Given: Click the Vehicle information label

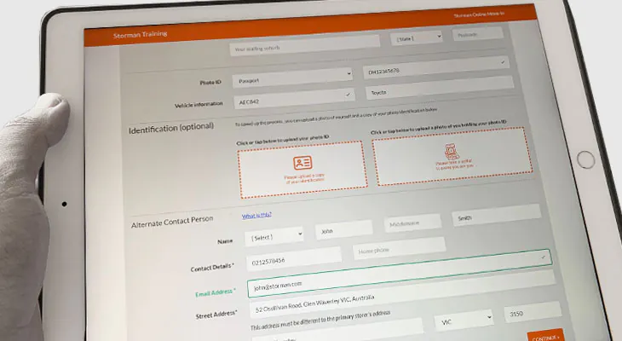Looking at the screenshot, I should click(199, 104).
